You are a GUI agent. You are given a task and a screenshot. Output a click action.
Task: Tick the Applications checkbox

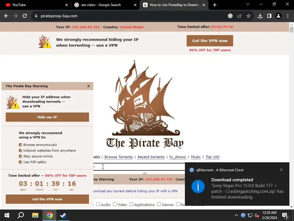[131, 204]
